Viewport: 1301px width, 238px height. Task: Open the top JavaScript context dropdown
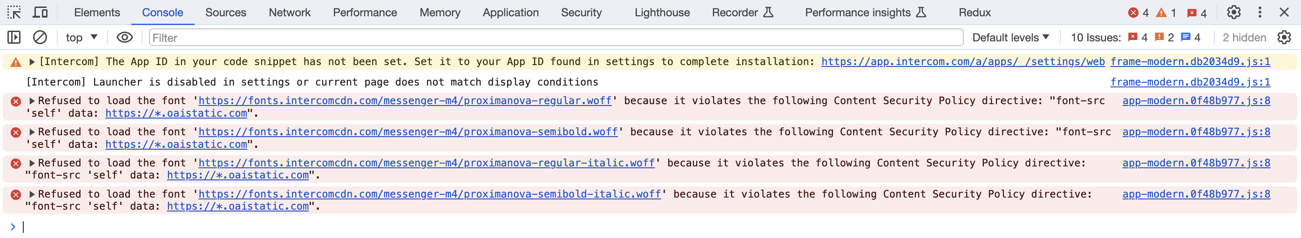[x=82, y=37]
